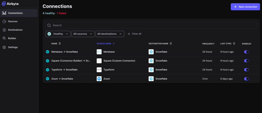Click the Snowflake icon in Typeform row

[151, 70]
